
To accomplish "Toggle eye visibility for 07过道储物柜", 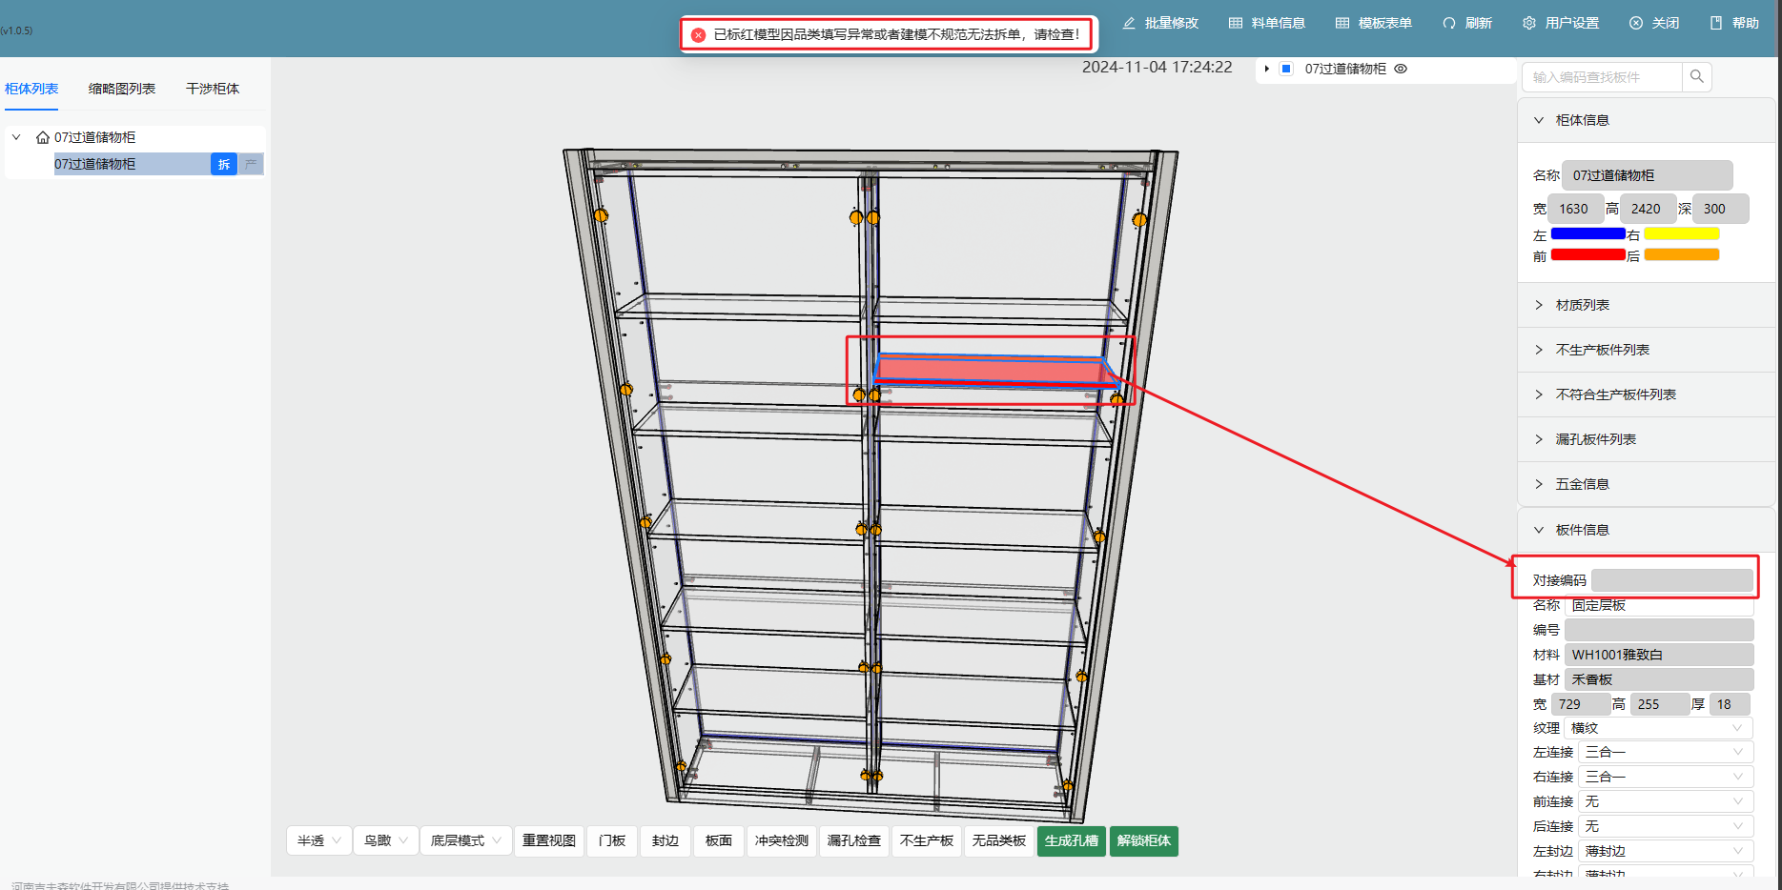I will click(1401, 69).
